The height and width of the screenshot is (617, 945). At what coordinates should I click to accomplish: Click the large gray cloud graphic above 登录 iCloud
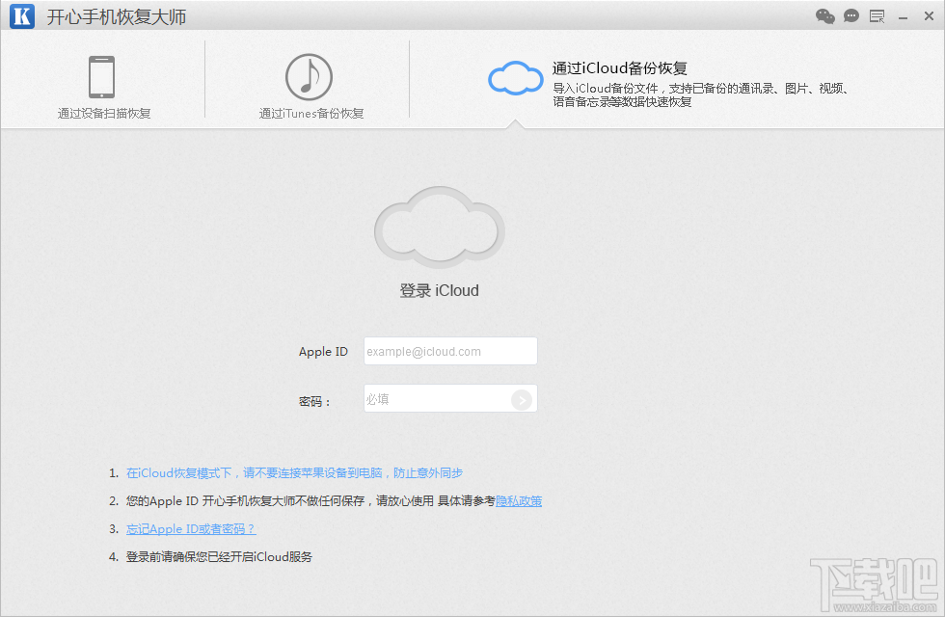439,227
